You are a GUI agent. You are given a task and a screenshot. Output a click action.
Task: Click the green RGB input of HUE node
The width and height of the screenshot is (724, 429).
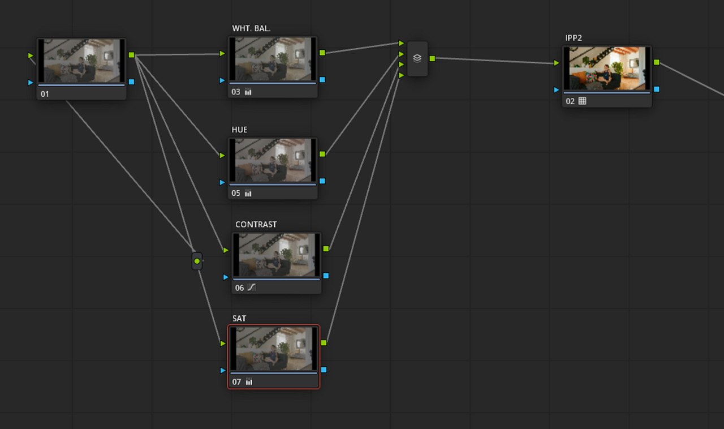coord(223,155)
